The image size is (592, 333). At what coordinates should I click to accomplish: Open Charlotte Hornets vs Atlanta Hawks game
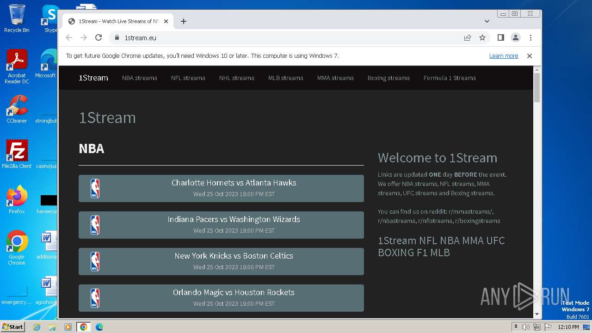point(221,188)
